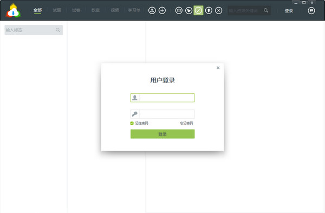This screenshot has height=213, width=325.
Task: Focus the 输入标签 tag search field
Action: [34, 30]
